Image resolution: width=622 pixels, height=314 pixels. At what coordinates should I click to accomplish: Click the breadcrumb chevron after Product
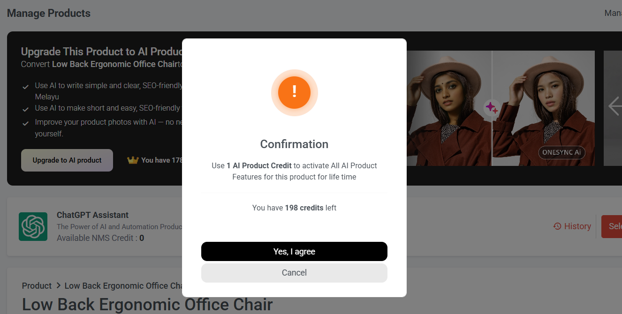(x=59, y=285)
